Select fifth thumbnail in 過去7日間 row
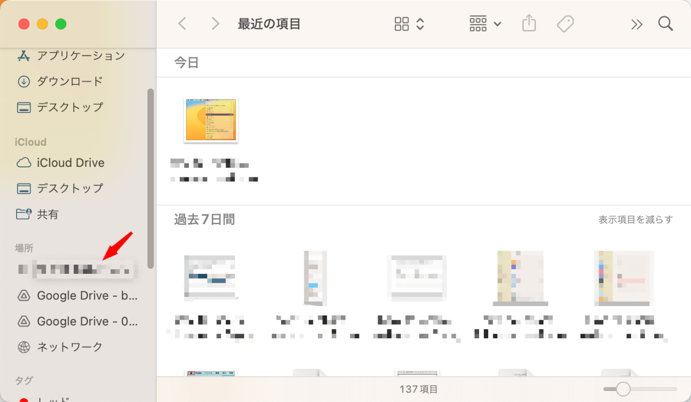691x402 pixels. pyautogui.click(x=624, y=278)
